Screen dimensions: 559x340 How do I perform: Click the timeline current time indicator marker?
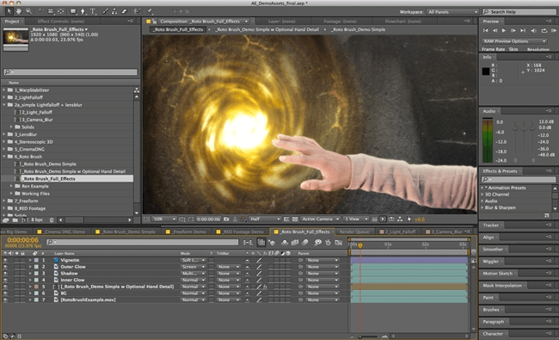click(x=360, y=245)
